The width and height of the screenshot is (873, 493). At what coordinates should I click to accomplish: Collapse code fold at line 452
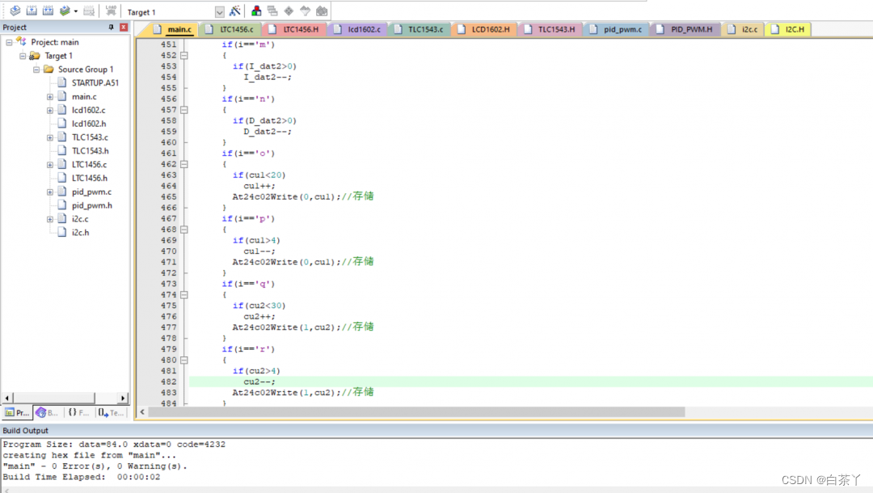pyautogui.click(x=184, y=56)
